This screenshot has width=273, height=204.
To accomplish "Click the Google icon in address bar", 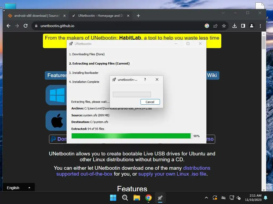I will [x=207, y=26].
